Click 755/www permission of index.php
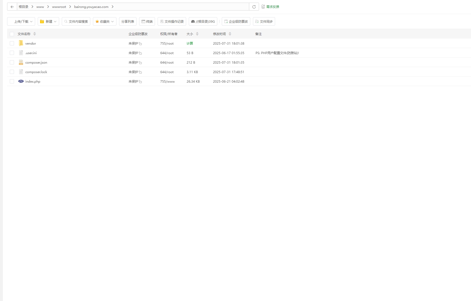 click(x=167, y=82)
